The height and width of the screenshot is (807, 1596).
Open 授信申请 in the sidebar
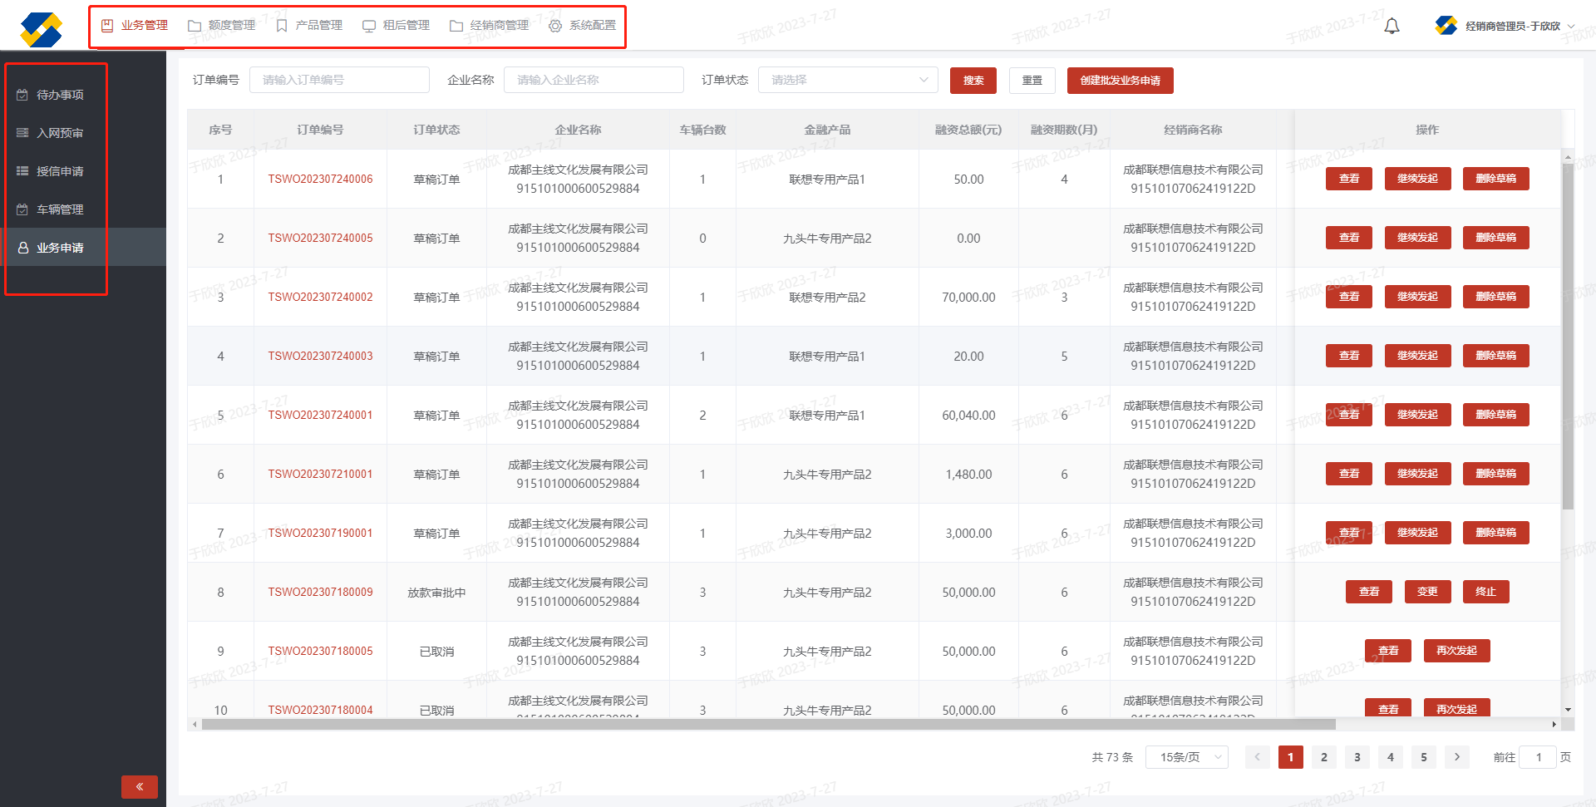click(x=59, y=171)
